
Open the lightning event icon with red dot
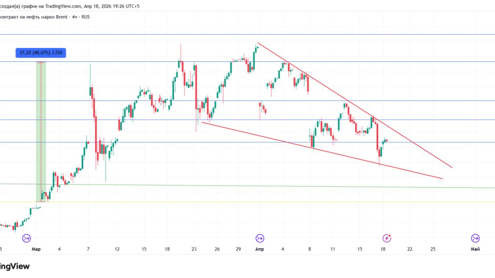[x=387, y=238]
